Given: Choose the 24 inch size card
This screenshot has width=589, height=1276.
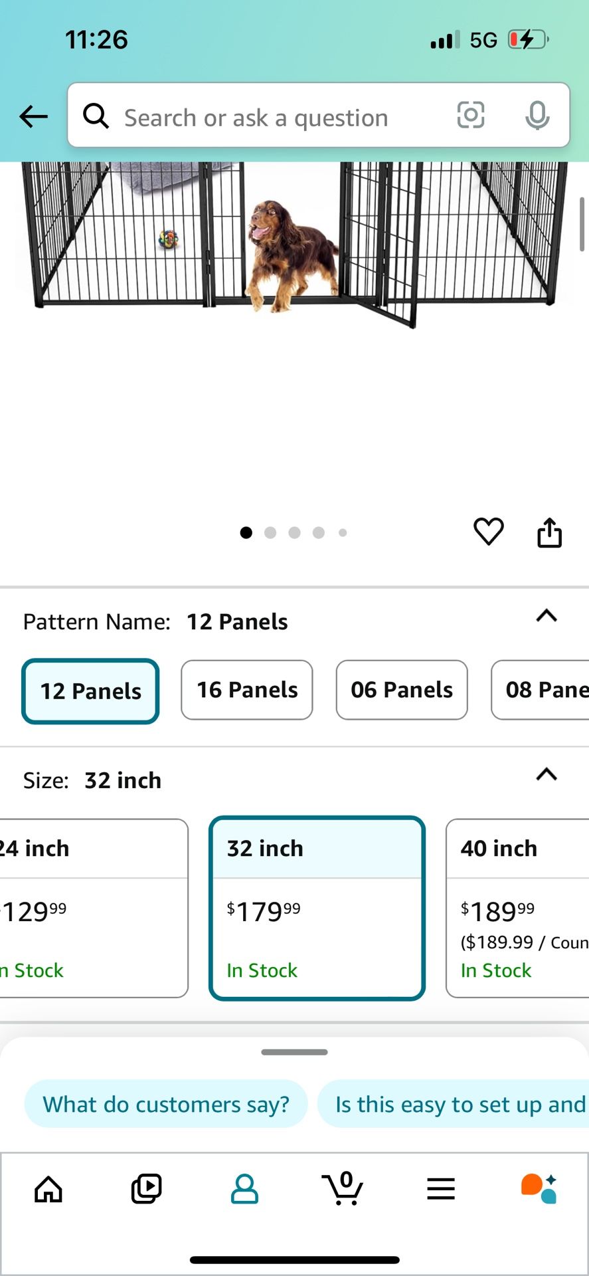Looking at the screenshot, I should point(93,908).
